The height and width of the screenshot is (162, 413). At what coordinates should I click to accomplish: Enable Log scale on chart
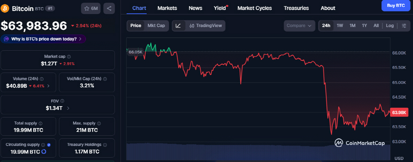coord(390,26)
